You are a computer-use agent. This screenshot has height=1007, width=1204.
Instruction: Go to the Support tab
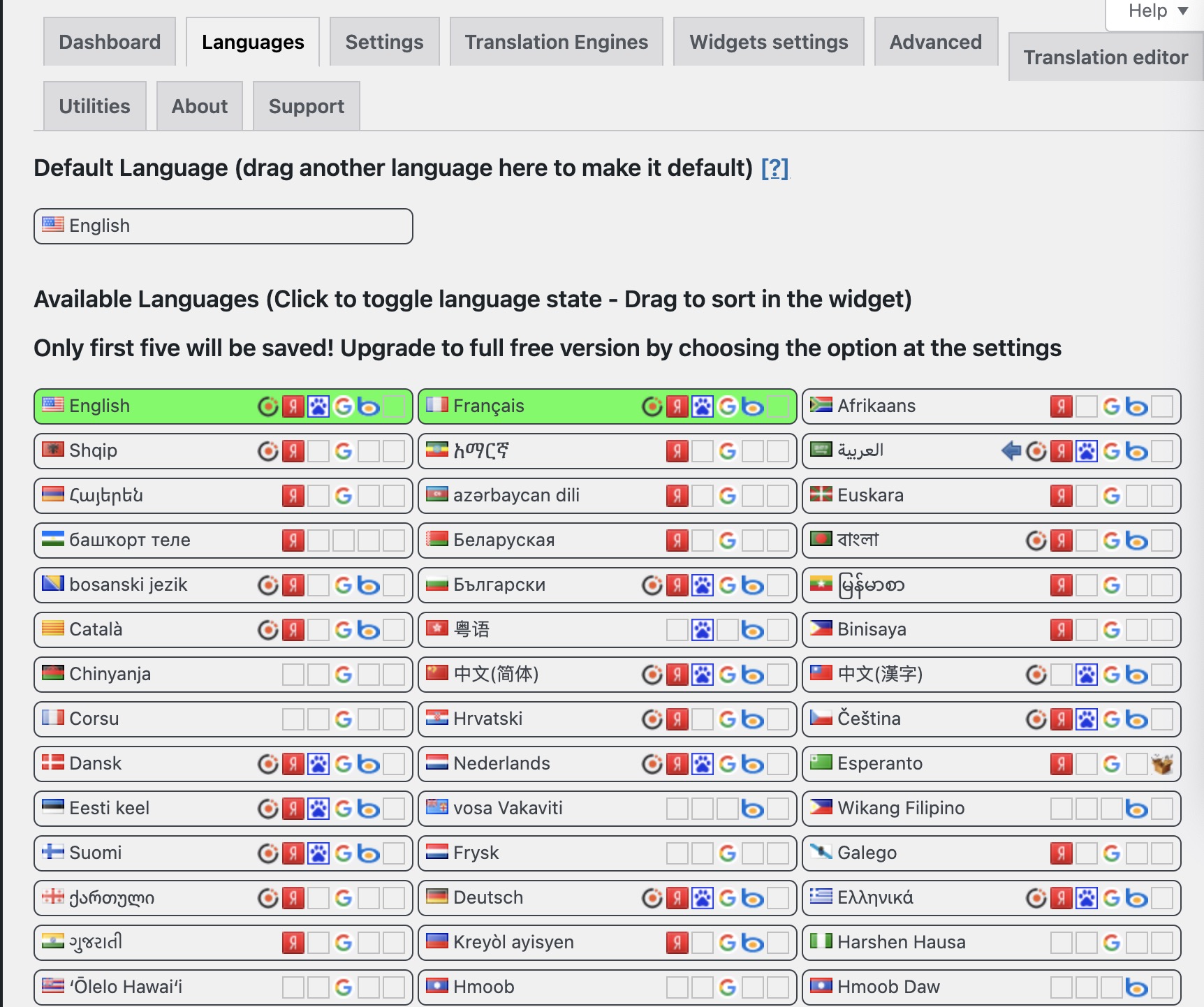coord(306,106)
